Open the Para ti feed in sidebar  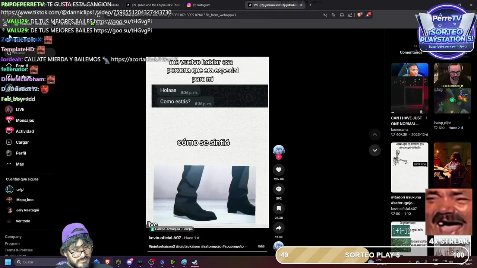(x=22, y=66)
